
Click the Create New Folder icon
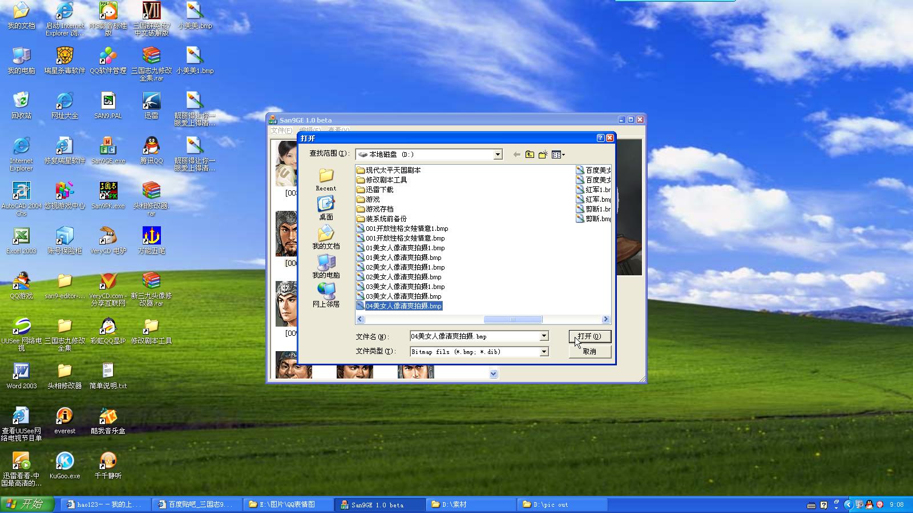(543, 154)
